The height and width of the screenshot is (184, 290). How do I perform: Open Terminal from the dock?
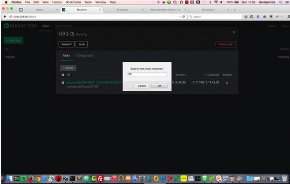[72, 179]
